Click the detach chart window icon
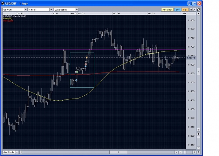The height and width of the screenshot is (156, 219). (198, 10)
